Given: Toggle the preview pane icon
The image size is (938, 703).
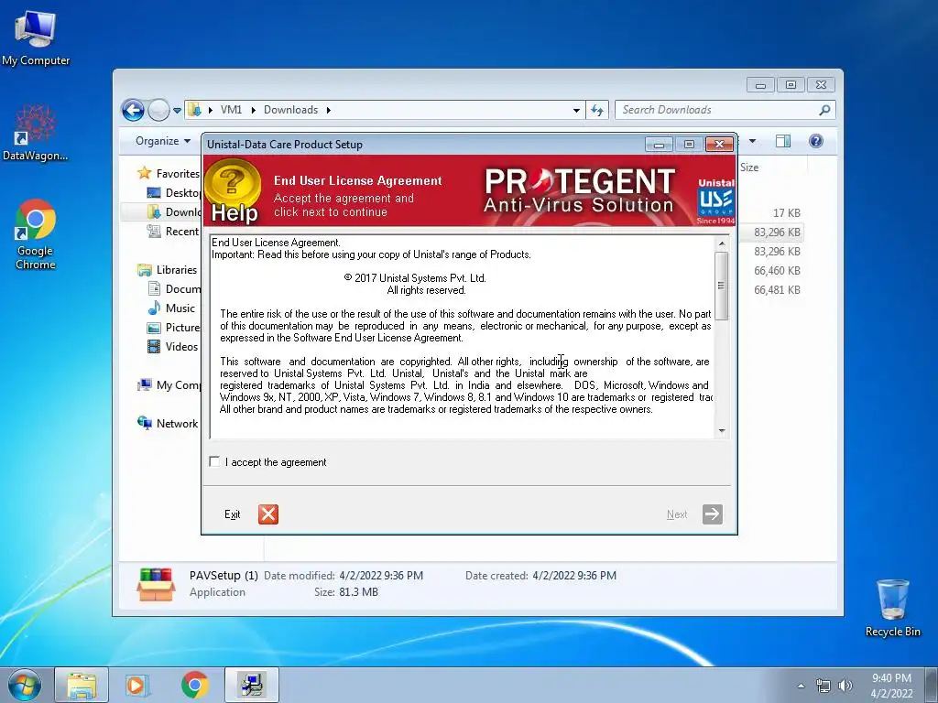Looking at the screenshot, I should coord(782,141).
